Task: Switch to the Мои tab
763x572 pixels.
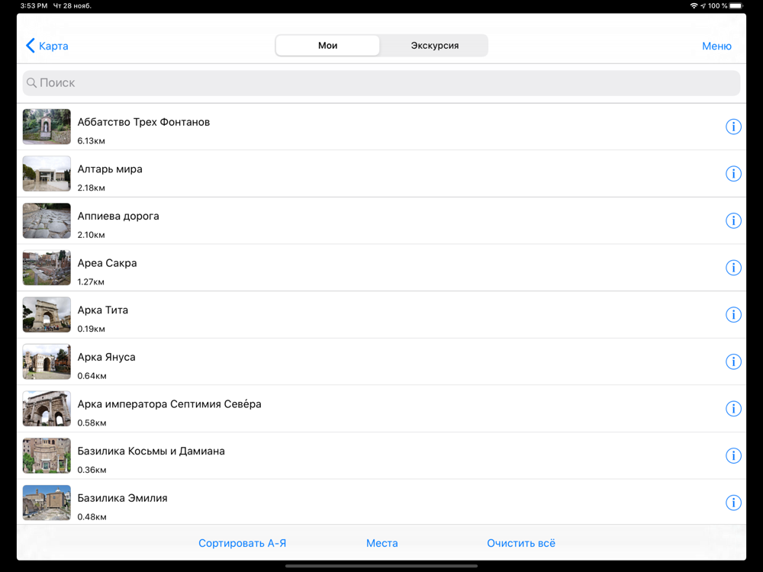Action: click(x=327, y=45)
